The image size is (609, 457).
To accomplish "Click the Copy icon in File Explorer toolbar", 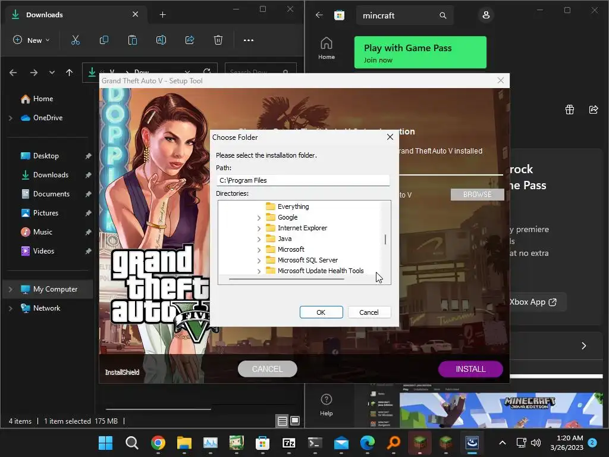I will [103, 40].
